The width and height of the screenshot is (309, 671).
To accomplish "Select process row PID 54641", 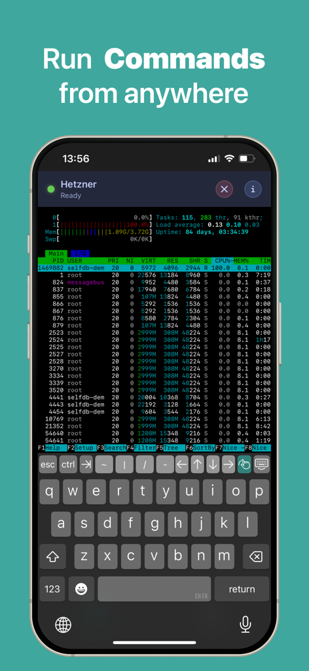I will pyautogui.click(x=154, y=440).
